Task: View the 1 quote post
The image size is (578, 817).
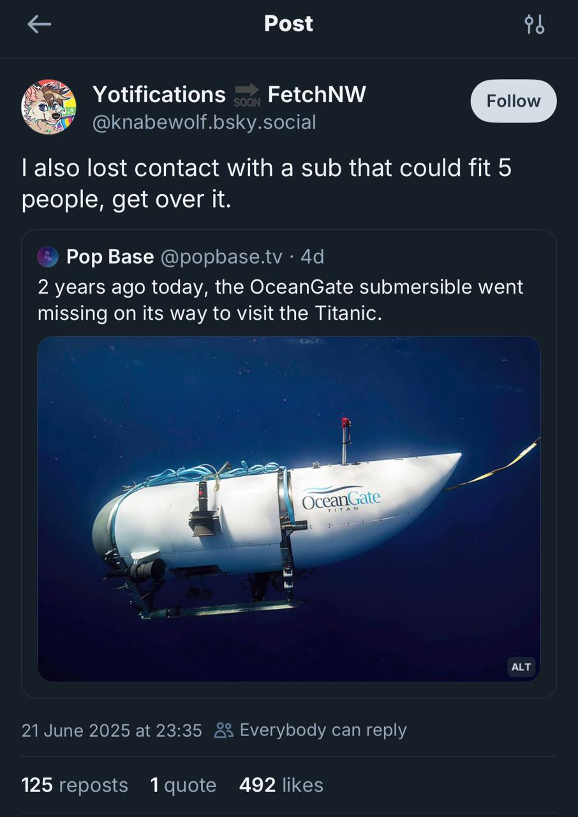Action: point(183,785)
